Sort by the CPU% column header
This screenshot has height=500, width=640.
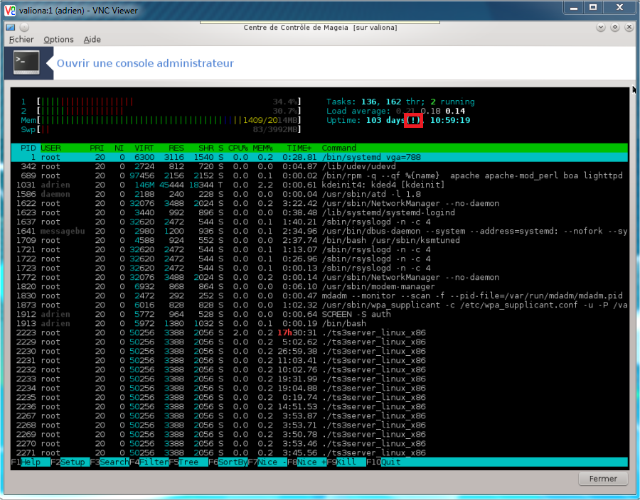(238, 148)
